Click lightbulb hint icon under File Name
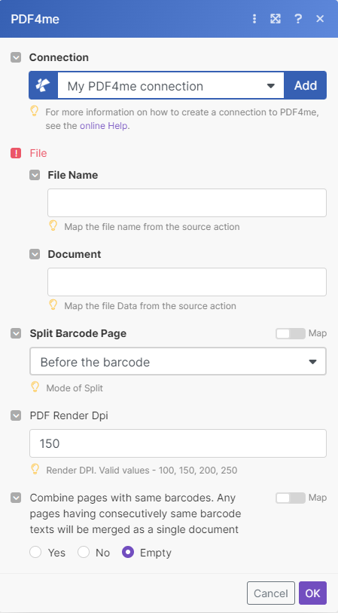This screenshot has width=338, height=613. (53, 225)
